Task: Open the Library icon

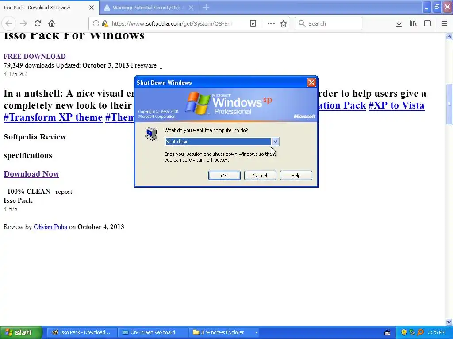Action: [413, 24]
